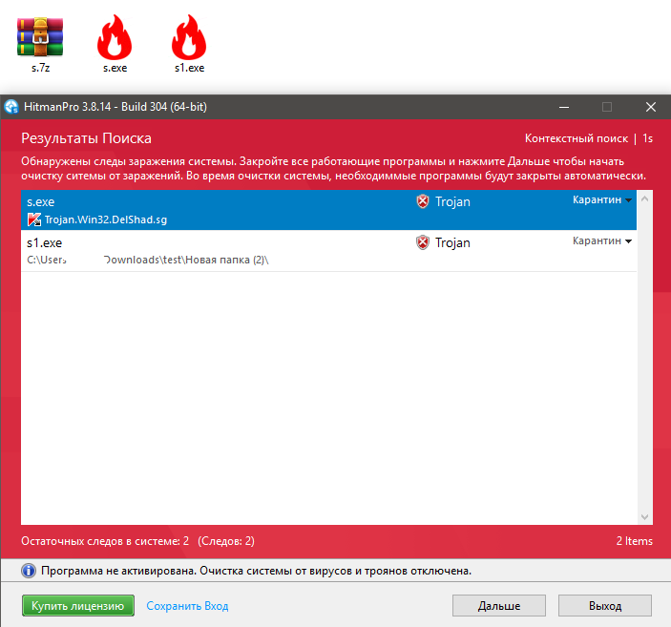
Task: Click the Trojan.Win32.DelShad.sg detection name
Action: [106, 219]
